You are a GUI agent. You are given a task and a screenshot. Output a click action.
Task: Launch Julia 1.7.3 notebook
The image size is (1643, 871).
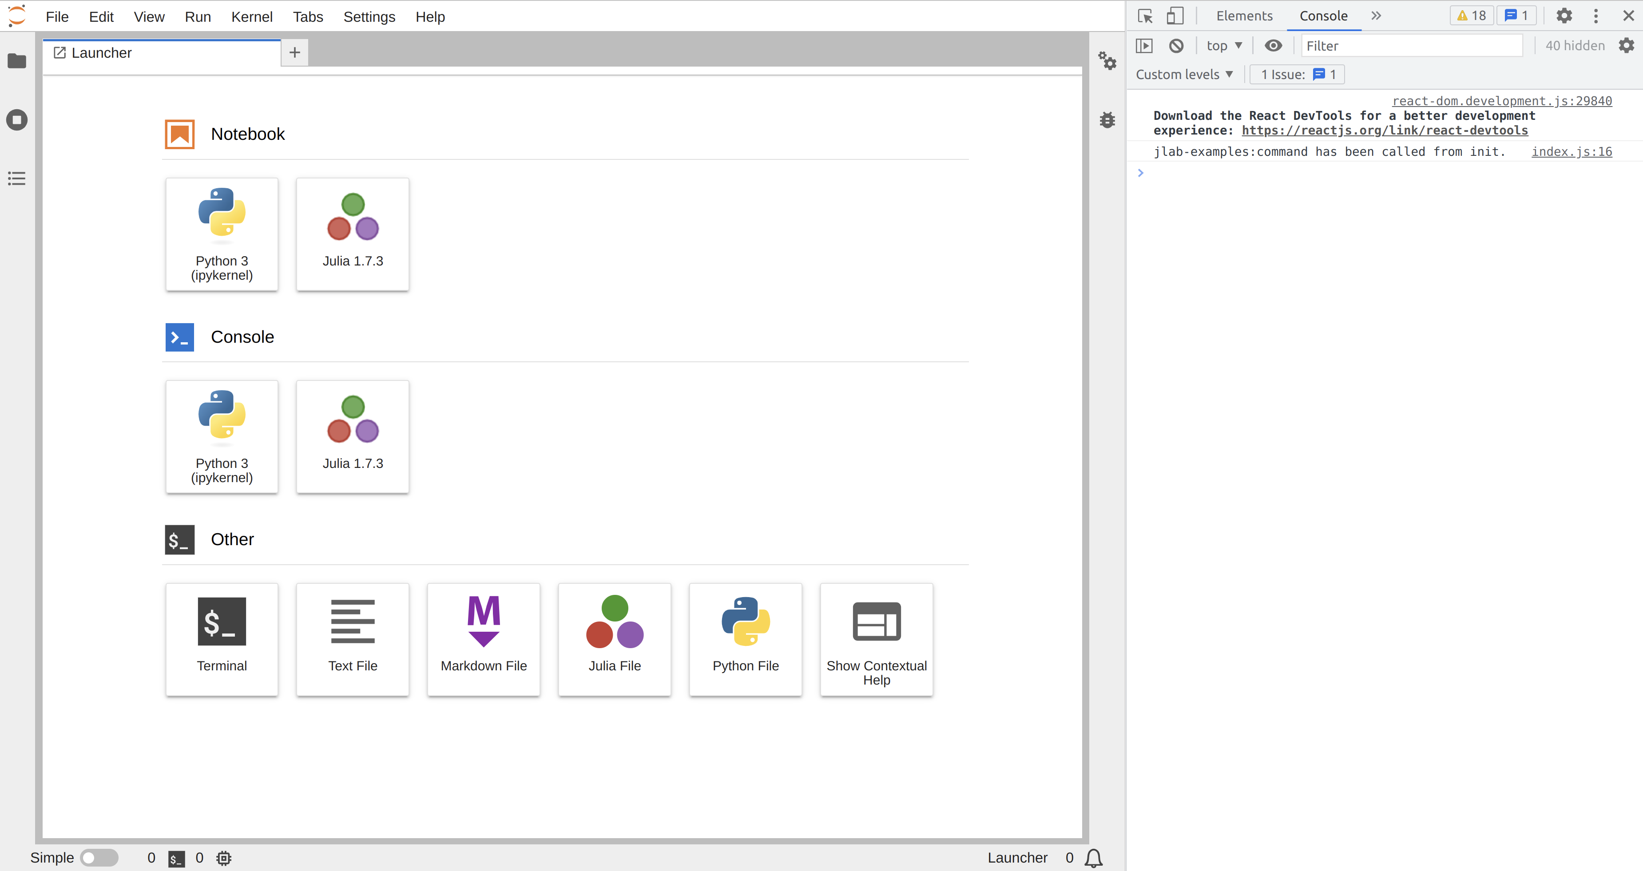click(352, 234)
